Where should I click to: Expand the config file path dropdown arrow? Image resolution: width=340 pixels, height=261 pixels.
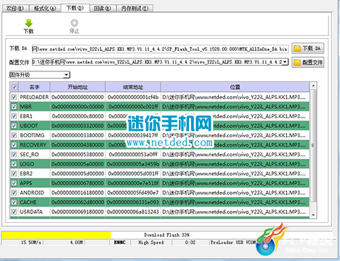pyautogui.click(x=286, y=62)
